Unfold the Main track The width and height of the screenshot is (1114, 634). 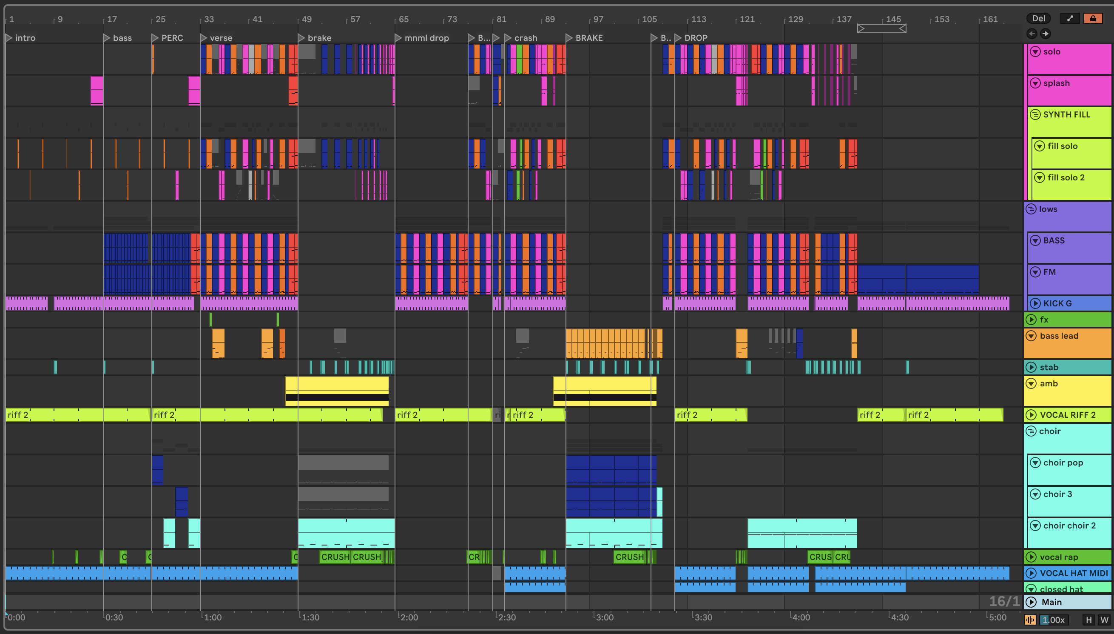1031,602
